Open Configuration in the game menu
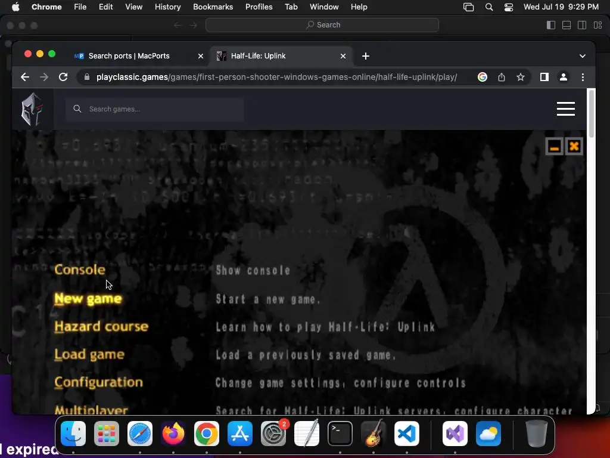The image size is (610, 458). pos(98,382)
